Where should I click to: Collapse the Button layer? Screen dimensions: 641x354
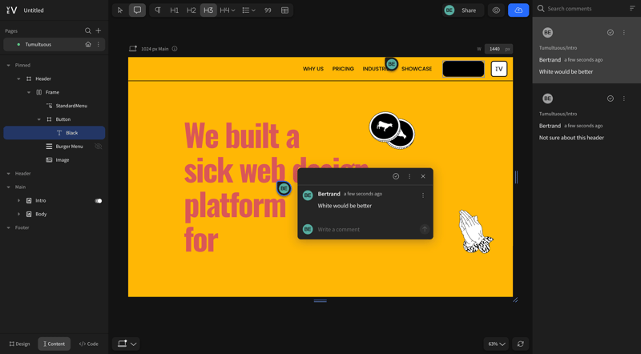tap(38, 119)
